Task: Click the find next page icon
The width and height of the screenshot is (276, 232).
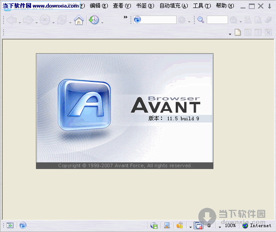Action: click(258, 20)
